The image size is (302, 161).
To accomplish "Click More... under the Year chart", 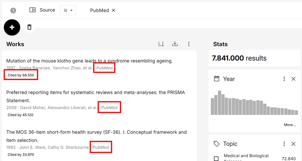I will pos(290,125).
